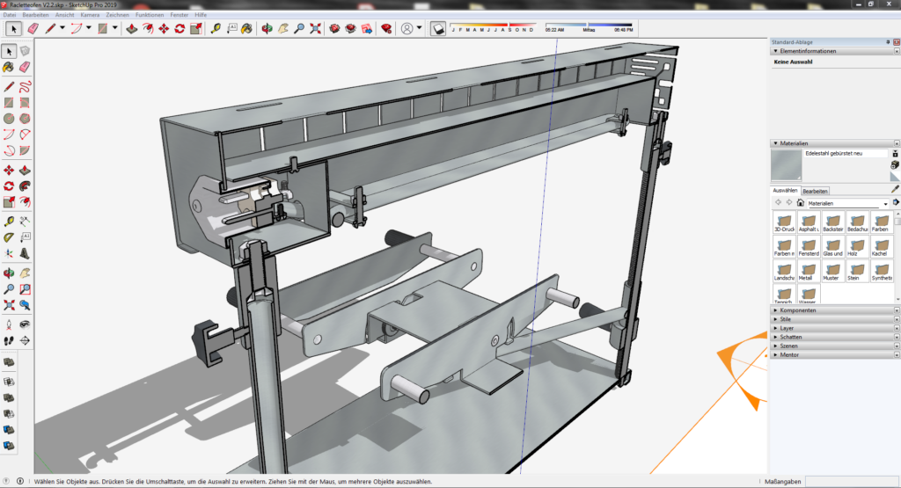Click the Zoom Extents icon in top toolbar
Screen dimensions: 901x488
coord(315,28)
